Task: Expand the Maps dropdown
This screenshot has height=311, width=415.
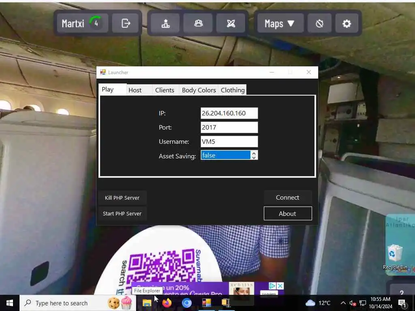Action: [x=280, y=23]
